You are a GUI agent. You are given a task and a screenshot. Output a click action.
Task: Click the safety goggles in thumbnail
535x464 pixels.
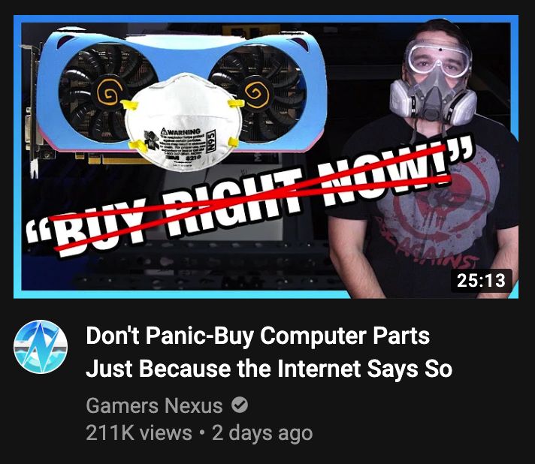[x=439, y=56]
